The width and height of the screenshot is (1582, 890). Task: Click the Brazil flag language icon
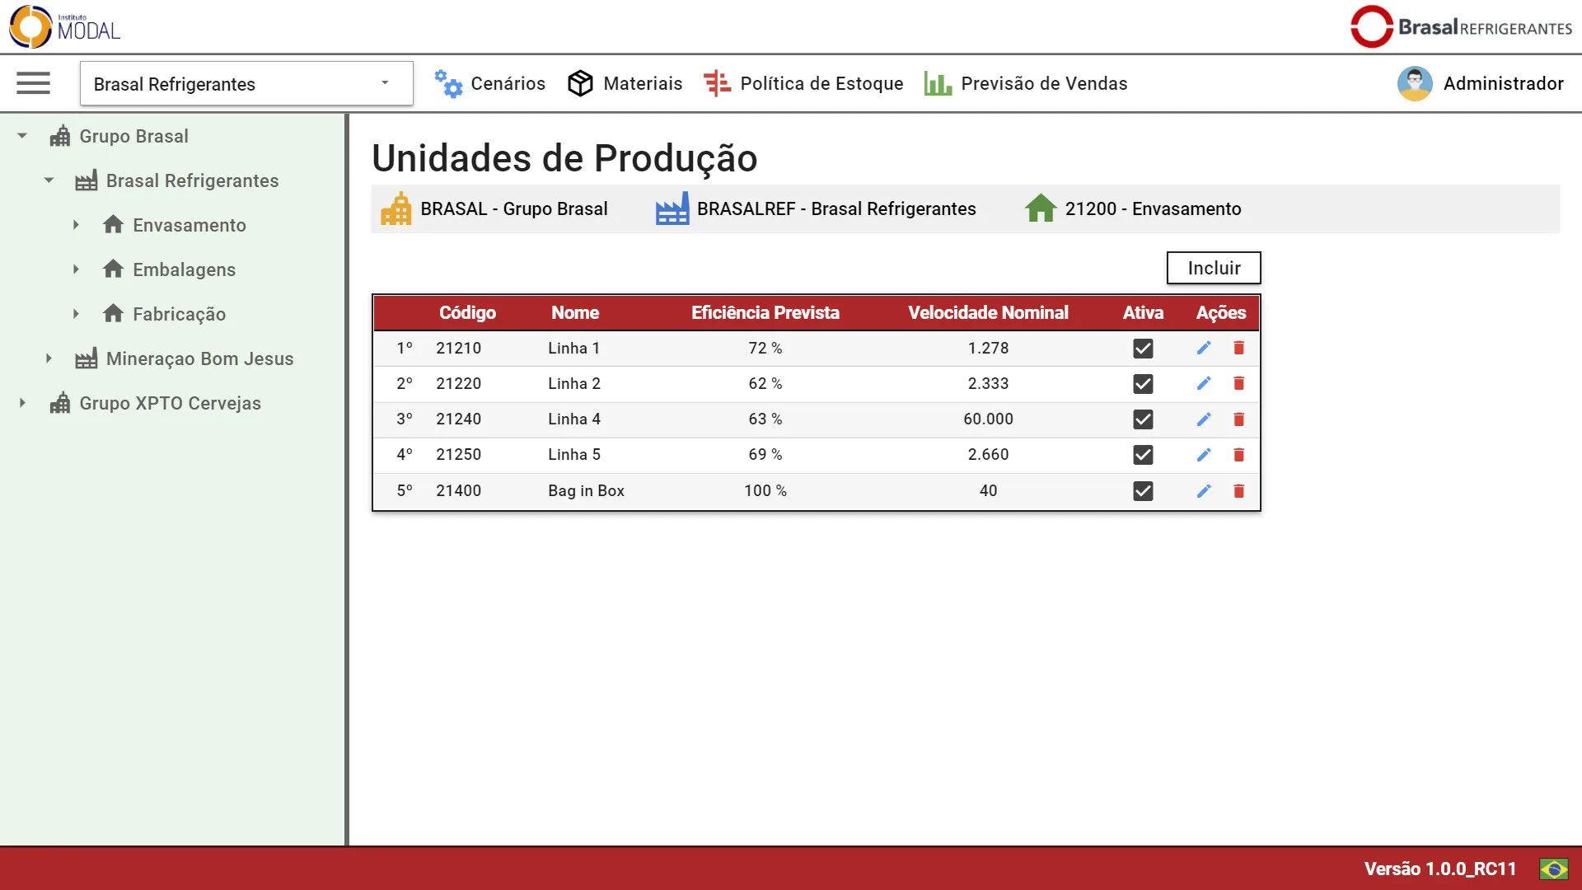pyautogui.click(x=1553, y=869)
